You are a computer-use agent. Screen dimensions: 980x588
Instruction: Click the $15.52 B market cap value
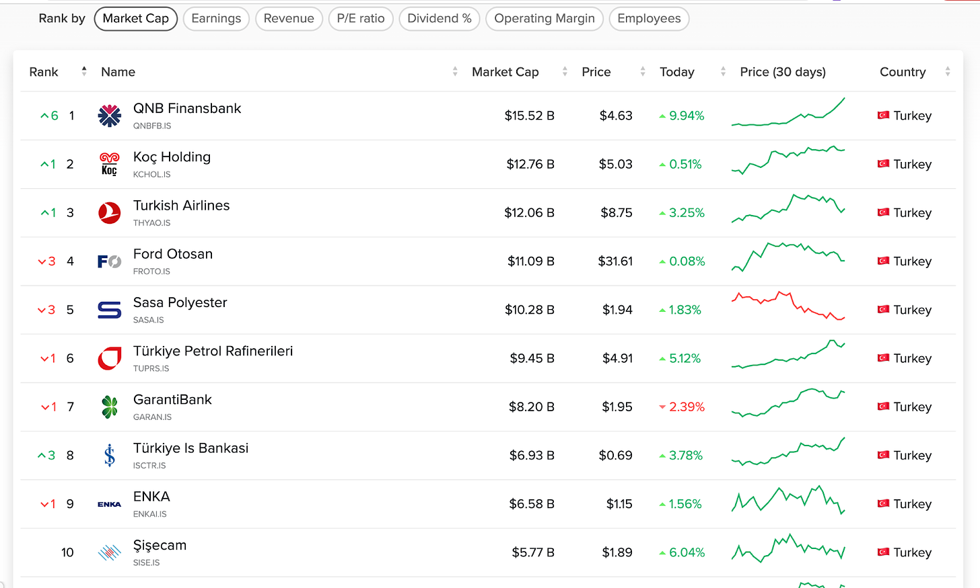pos(530,116)
